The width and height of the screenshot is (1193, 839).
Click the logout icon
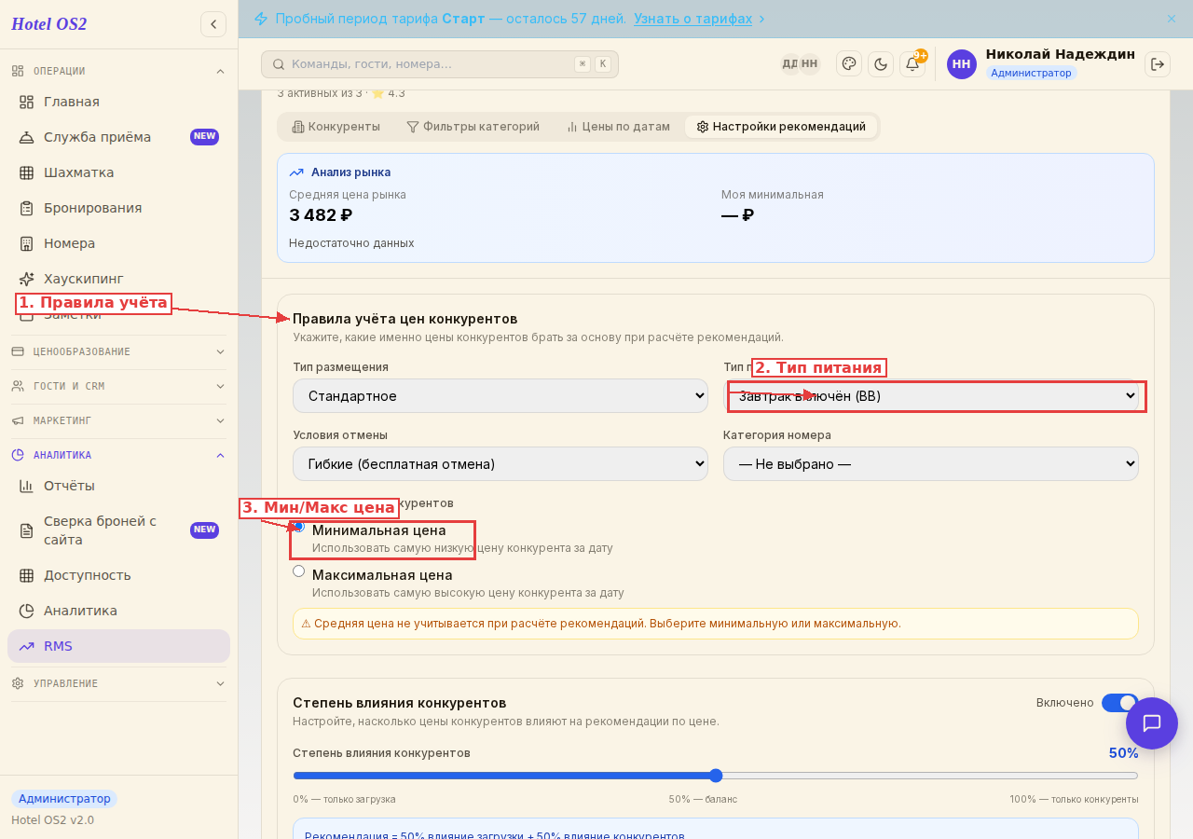click(1158, 63)
